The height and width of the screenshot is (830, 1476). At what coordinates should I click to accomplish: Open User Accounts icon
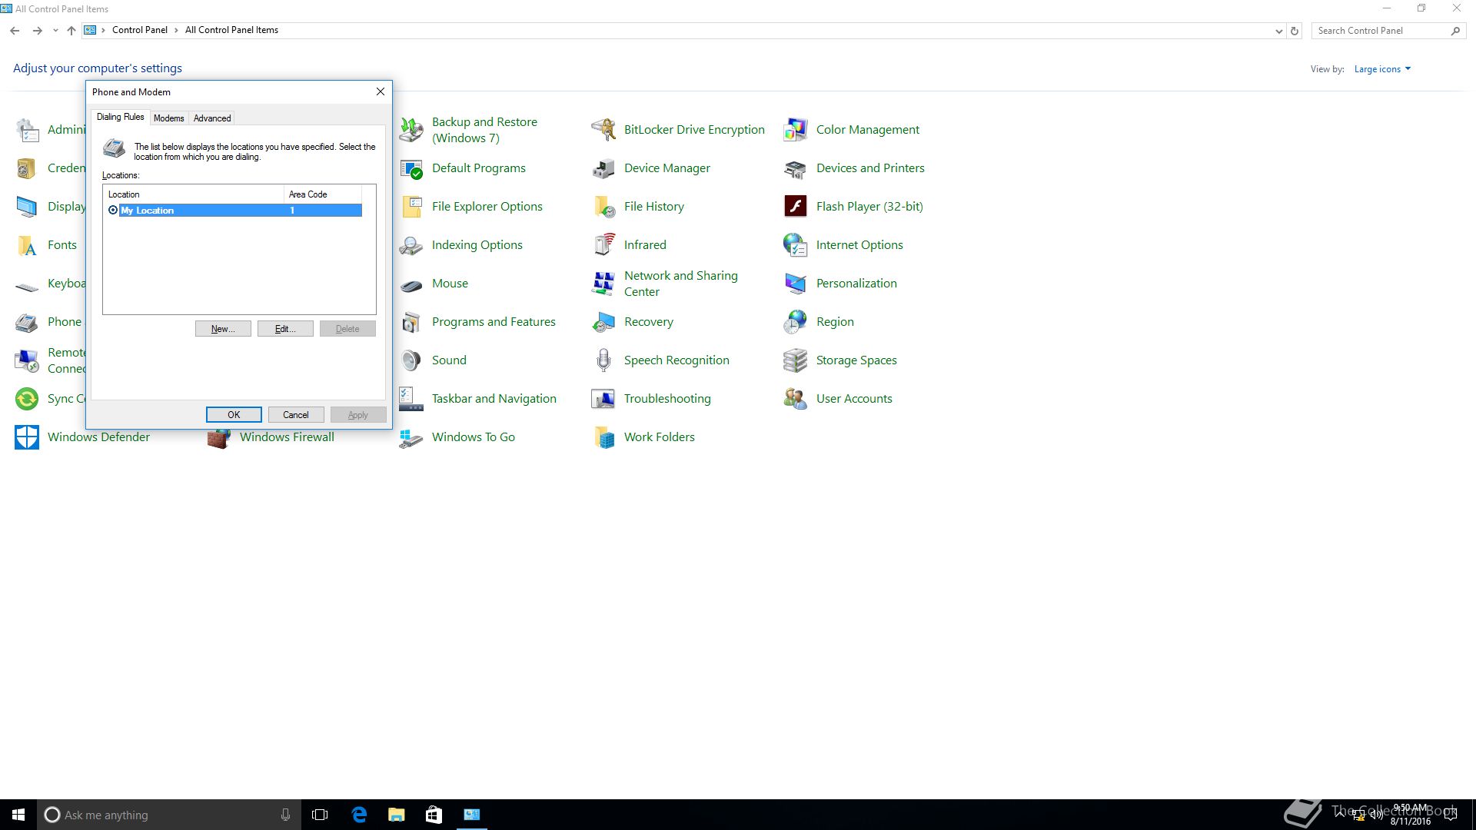click(x=796, y=399)
